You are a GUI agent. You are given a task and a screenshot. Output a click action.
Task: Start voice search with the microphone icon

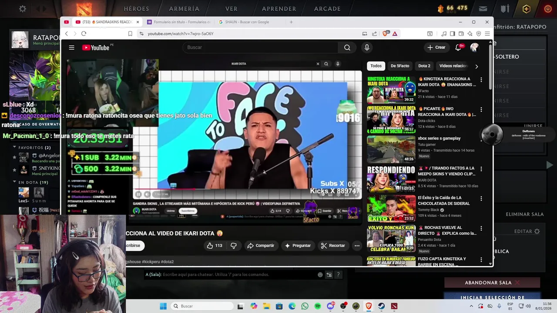pyautogui.click(x=367, y=48)
